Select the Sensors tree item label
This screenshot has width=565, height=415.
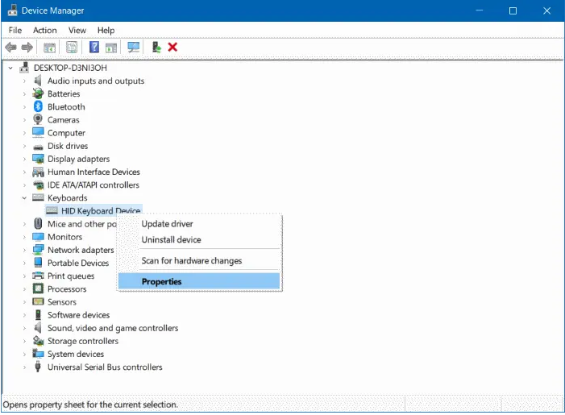pos(62,302)
